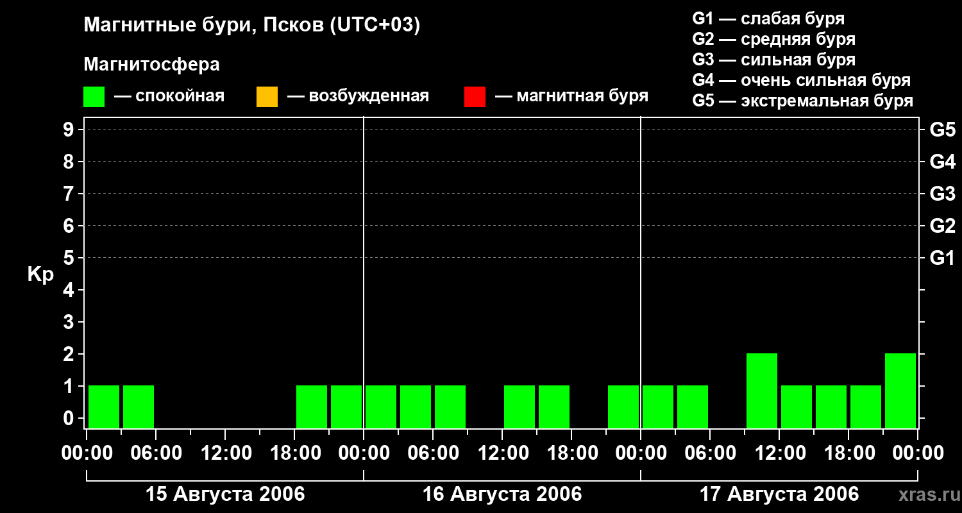Click the right-axis 'G1' level label

tap(943, 258)
